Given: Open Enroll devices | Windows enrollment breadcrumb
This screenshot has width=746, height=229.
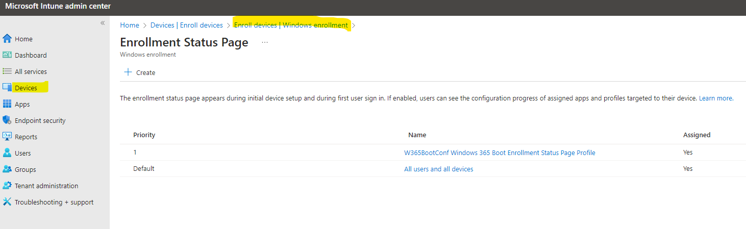Looking at the screenshot, I should click(291, 25).
